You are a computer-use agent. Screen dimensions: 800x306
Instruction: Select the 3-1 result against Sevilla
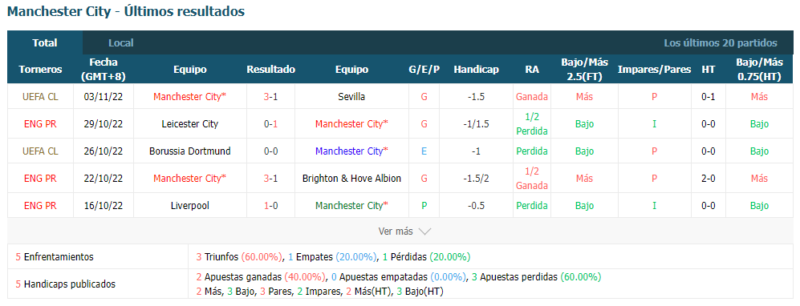(271, 96)
